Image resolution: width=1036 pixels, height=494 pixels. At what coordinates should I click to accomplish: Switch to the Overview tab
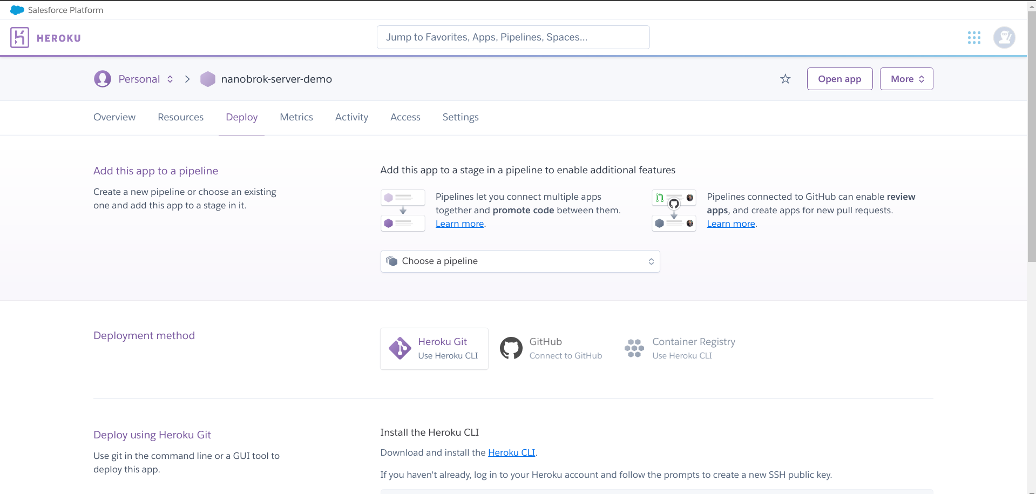(x=114, y=117)
